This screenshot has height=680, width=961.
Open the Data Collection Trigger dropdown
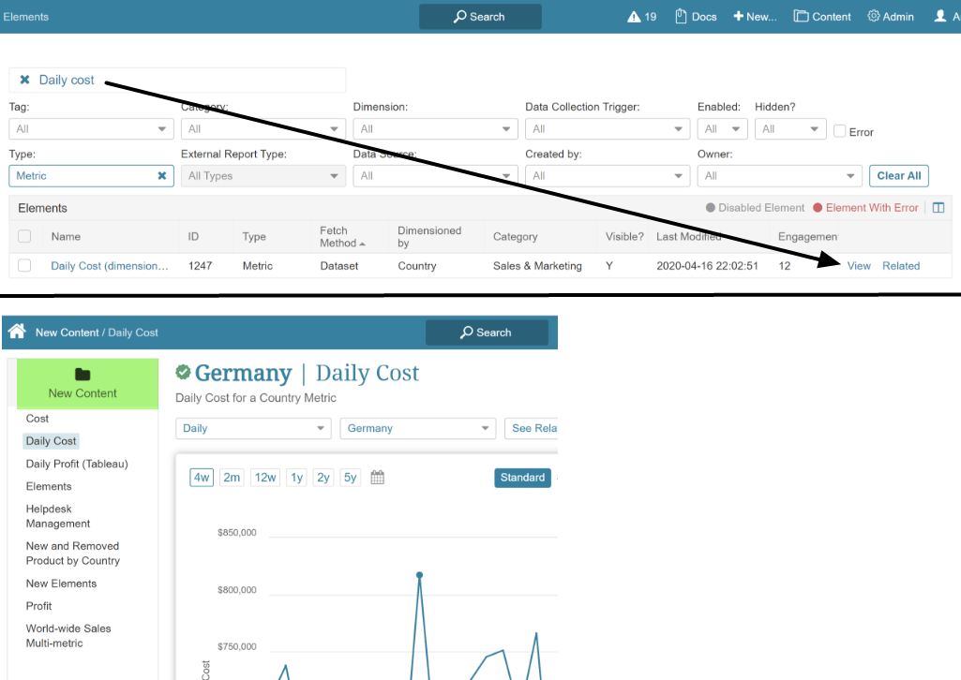[608, 129]
